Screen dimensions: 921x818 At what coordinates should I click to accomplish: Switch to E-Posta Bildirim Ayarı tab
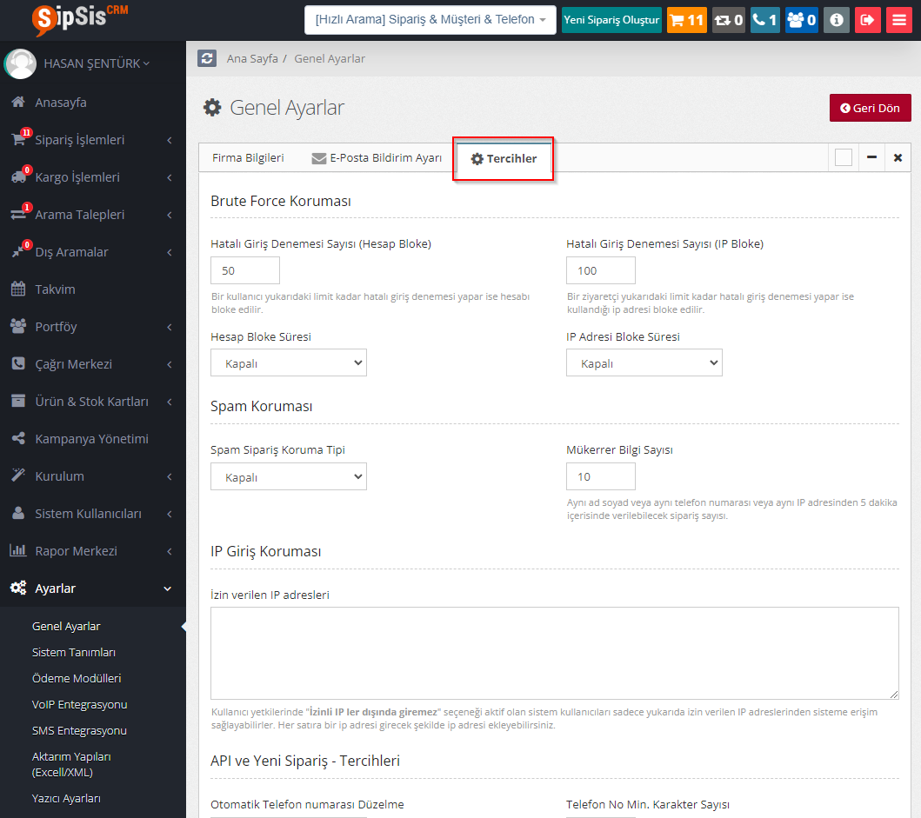377,158
